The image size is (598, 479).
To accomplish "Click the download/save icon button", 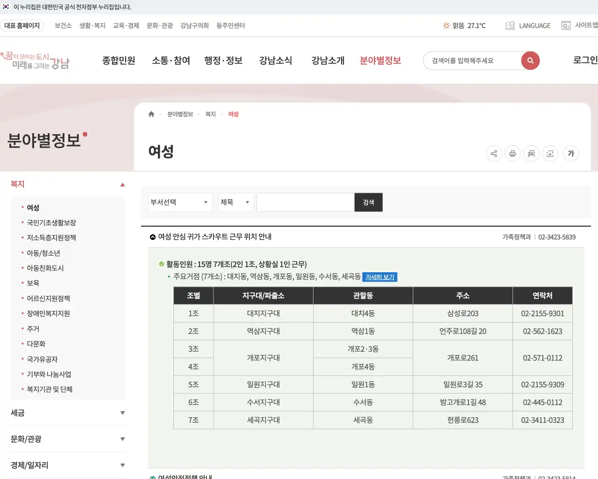I will point(550,153).
